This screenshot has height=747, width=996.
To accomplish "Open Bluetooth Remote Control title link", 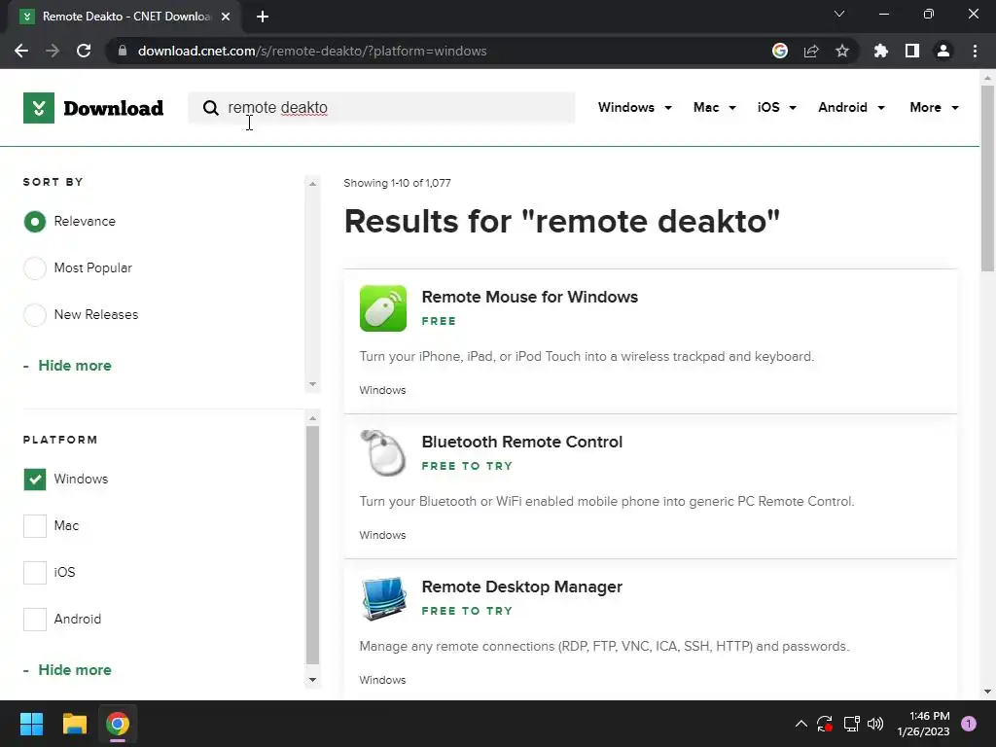I will click(522, 442).
